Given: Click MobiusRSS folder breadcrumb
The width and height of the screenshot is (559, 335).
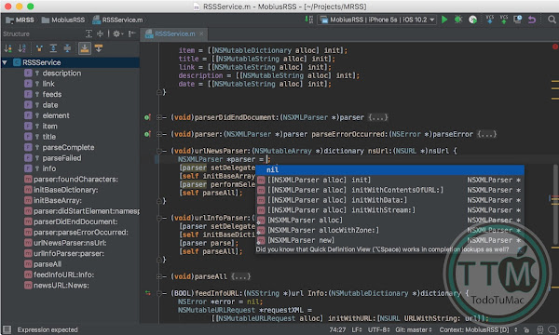Looking at the screenshot, I should (x=63, y=20).
